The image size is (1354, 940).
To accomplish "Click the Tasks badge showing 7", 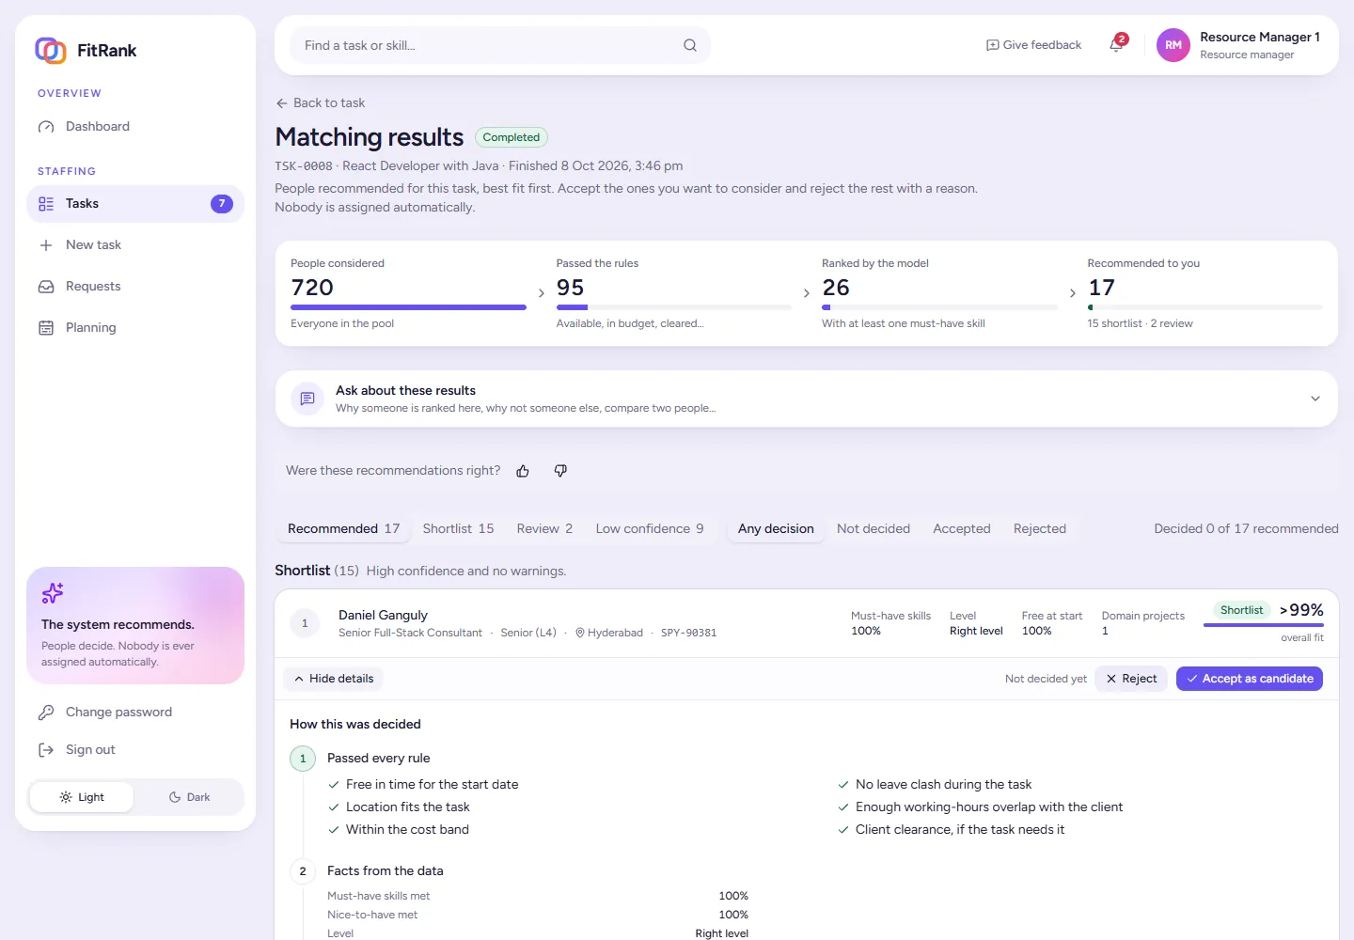I will (222, 204).
